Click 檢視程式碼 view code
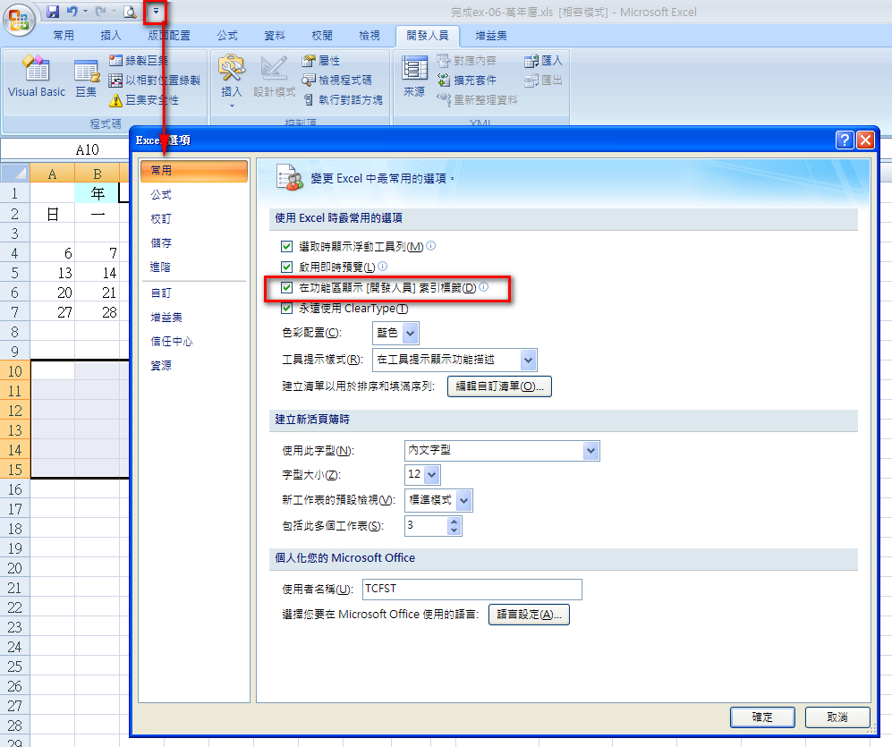 (x=336, y=81)
